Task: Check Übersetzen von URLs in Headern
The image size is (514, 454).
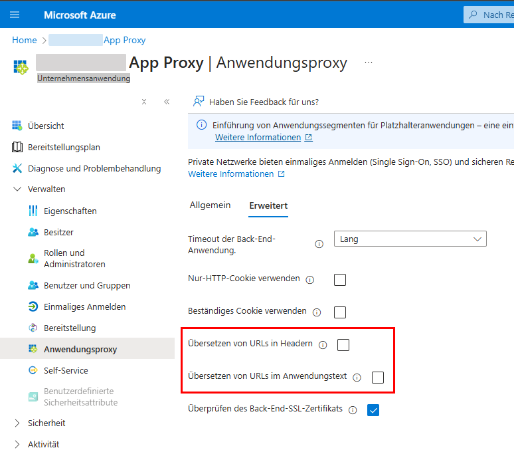Action: (343, 345)
